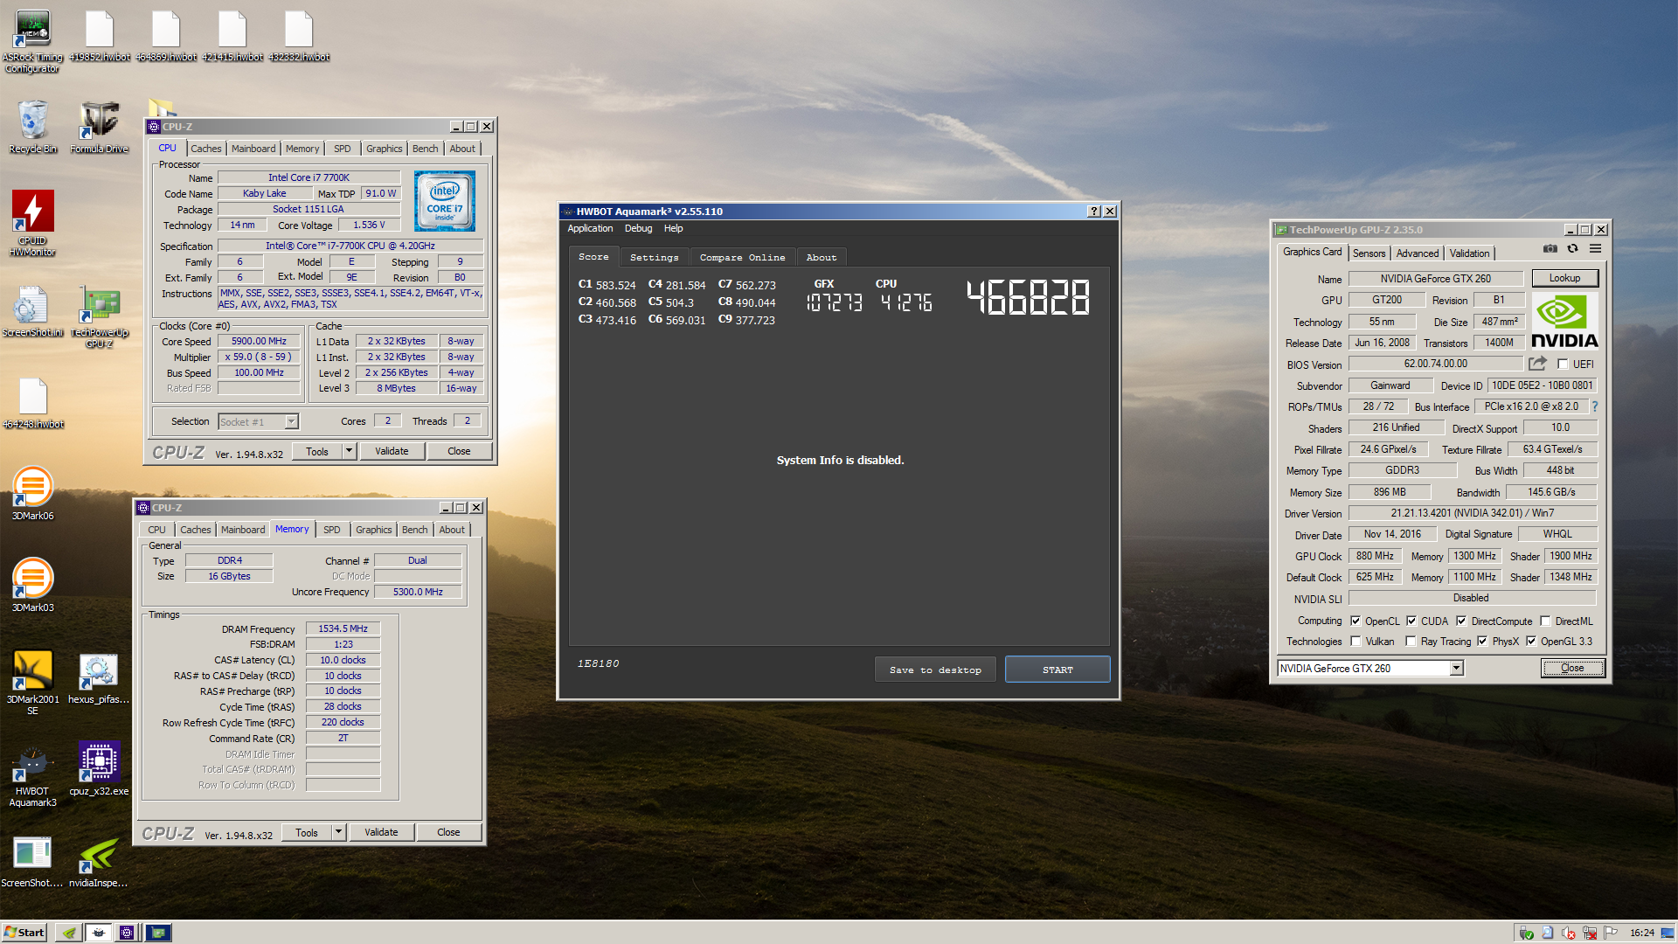1678x944 pixels.
Task: Click the network disconnected tray icon
Action: [1590, 933]
